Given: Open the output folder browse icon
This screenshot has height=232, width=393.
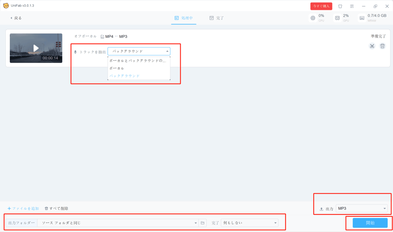Looking at the screenshot, I should click(202, 223).
